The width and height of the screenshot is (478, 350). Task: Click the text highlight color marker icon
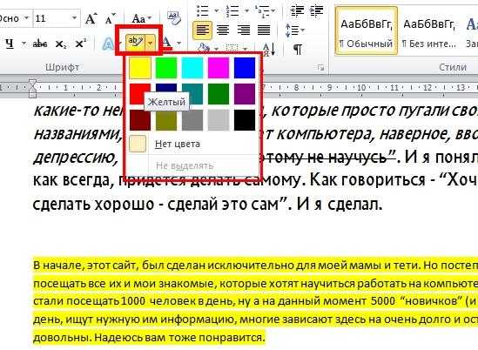(x=135, y=42)
